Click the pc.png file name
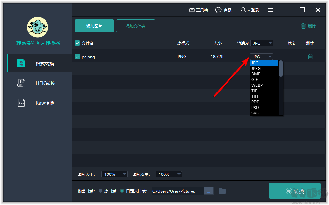Image resolution: width=329 pixels, height=205 pixels. 88,57
